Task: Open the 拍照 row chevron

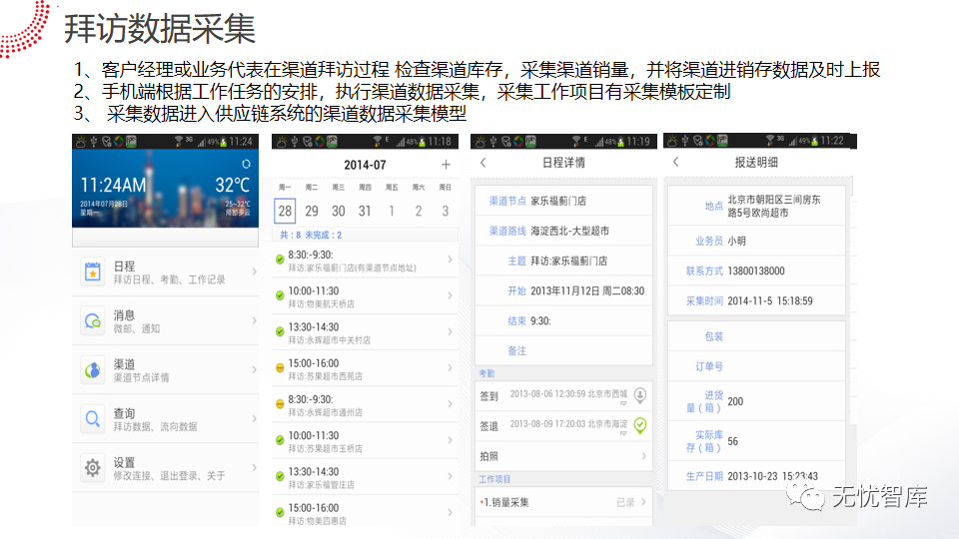Action: point(643,456)
